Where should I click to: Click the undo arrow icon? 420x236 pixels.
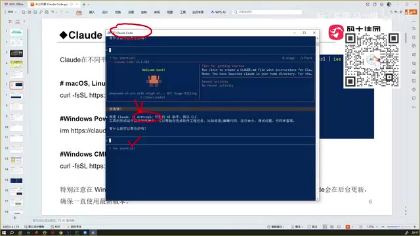point(52,12)
